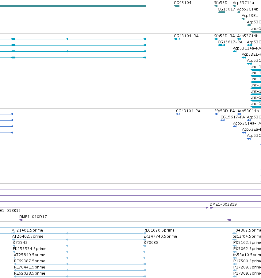Click the 375543 EST label
Screen dimensions: 261x278
[20, 243]
